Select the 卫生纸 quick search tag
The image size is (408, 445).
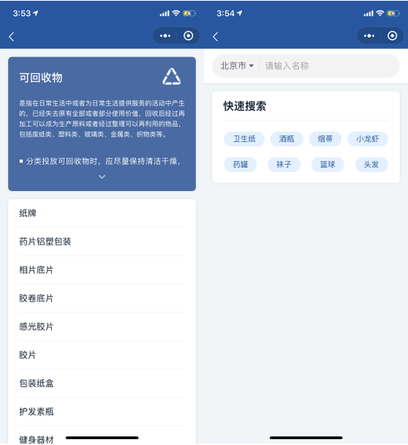click(244, 139)
